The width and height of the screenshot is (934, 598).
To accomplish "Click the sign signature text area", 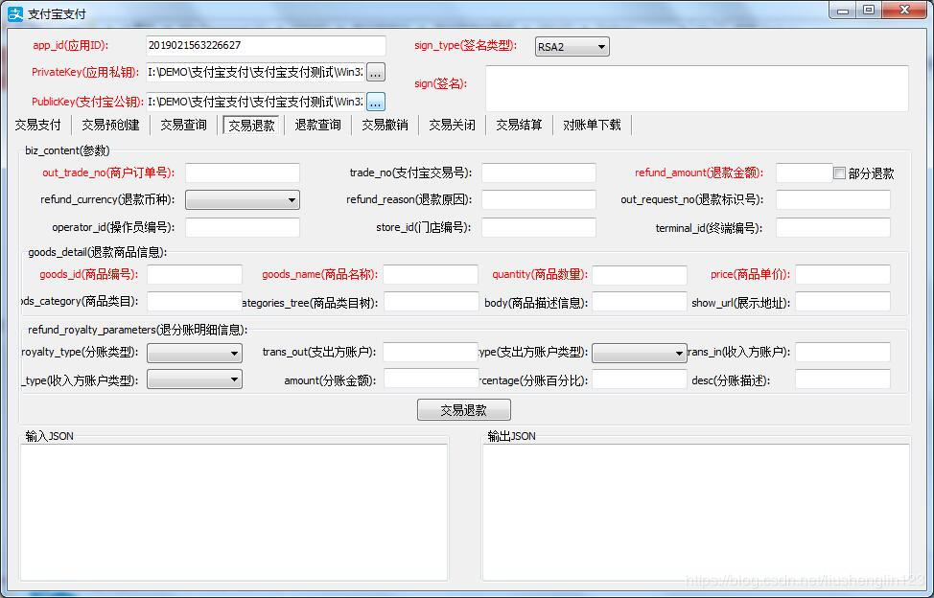I will tap(697, 88).
